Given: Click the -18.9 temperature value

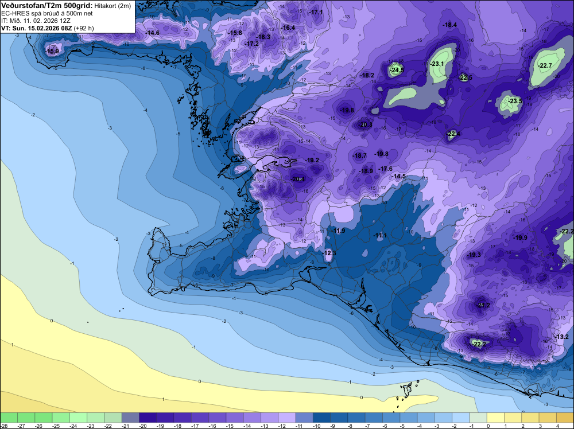Looking at the screenshot, I should coord(366,171).
